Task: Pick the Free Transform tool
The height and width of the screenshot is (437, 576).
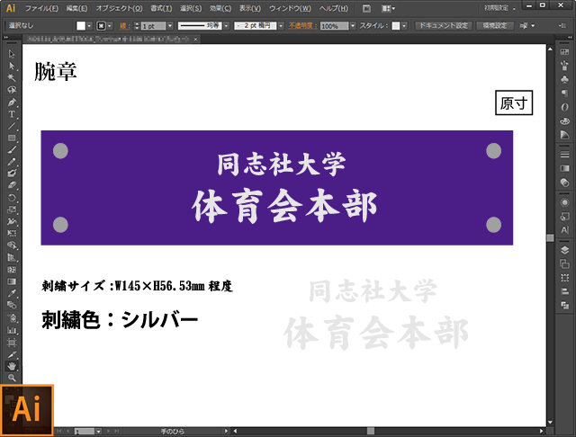Action: pyautogui.click(x=12, y=234)
